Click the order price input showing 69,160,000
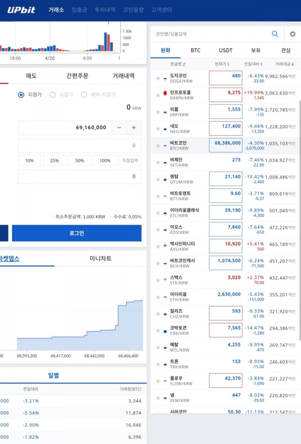 [64, 128]
